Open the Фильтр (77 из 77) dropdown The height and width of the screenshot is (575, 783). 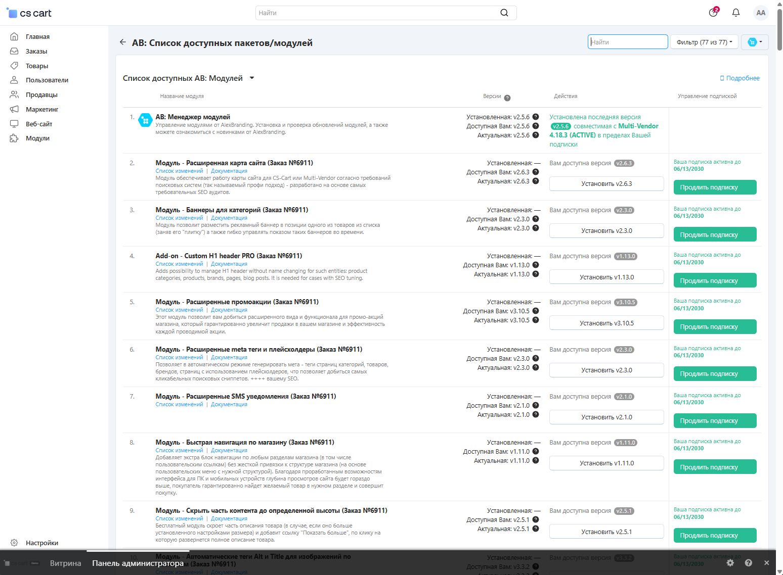coord(705,42)
